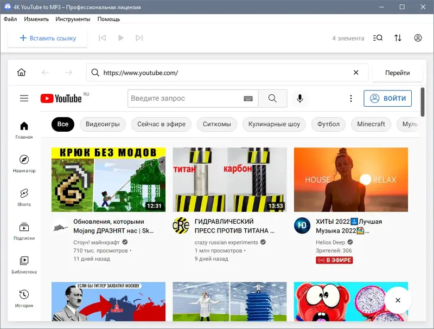The image size is (434, 329).
Task: Open the YouTube three-dot options menu
Action: pyautogui.click(x=351, y=98)
